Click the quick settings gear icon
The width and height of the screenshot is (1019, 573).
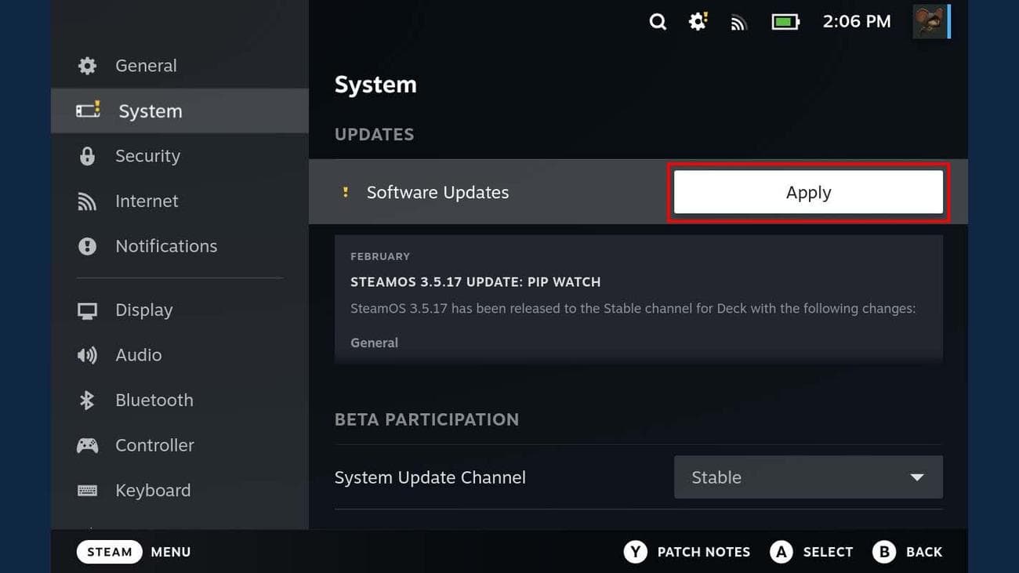tap(697, 22)
